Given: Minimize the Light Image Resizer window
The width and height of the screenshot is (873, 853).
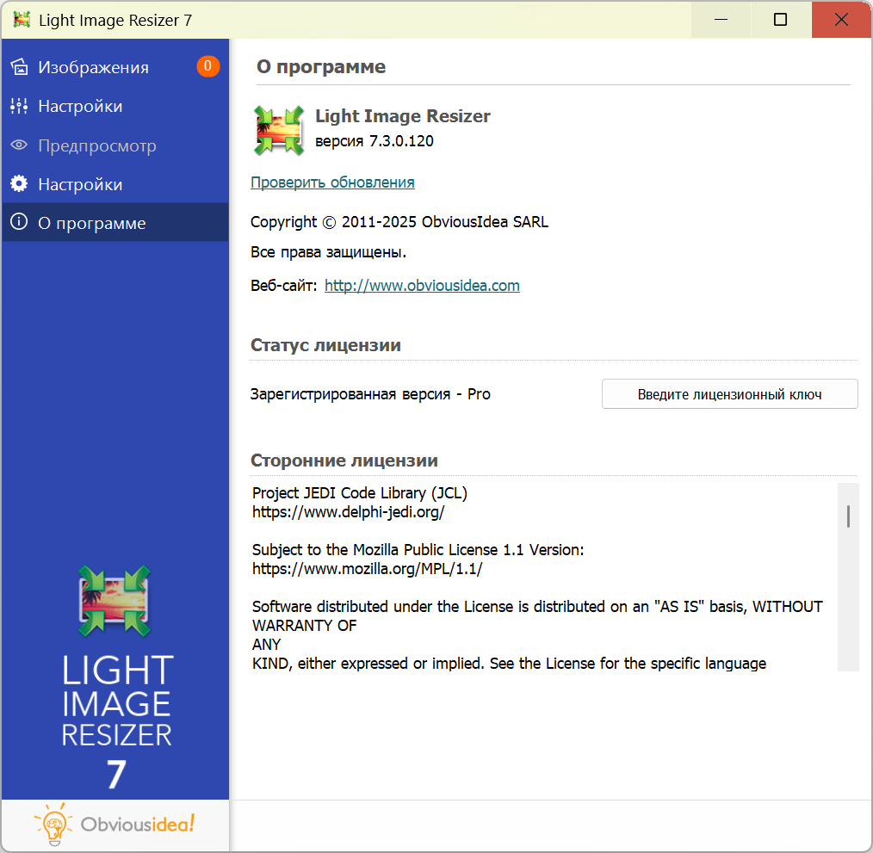Looking at the screenshot, I should coord(720,20).
